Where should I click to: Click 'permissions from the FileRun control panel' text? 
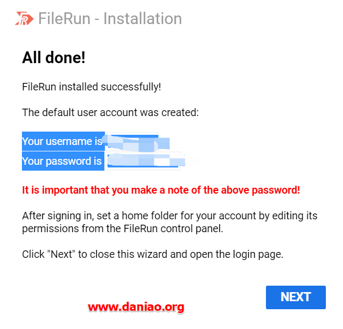click(x=123, y=228)
